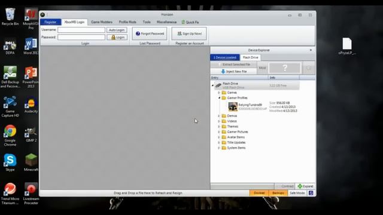
Task: Open the Recycle Bin desktop icon
Action: [10, 17]
